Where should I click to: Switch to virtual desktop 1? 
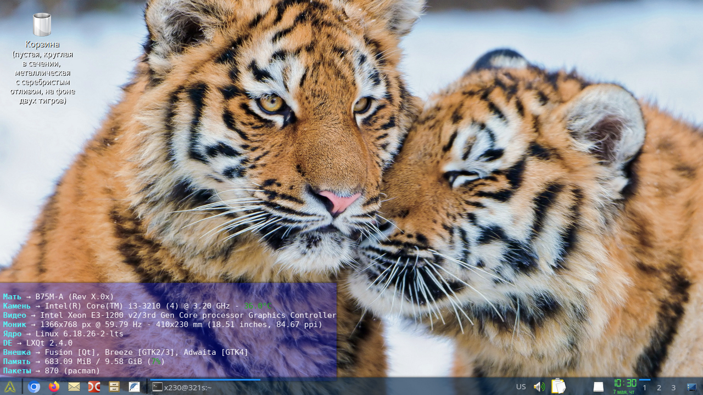point(645,387)
